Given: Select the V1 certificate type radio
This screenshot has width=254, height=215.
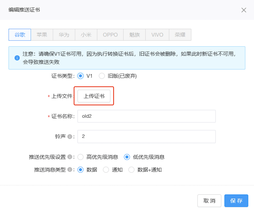Looking at the screenshot, I should (80, 76).
